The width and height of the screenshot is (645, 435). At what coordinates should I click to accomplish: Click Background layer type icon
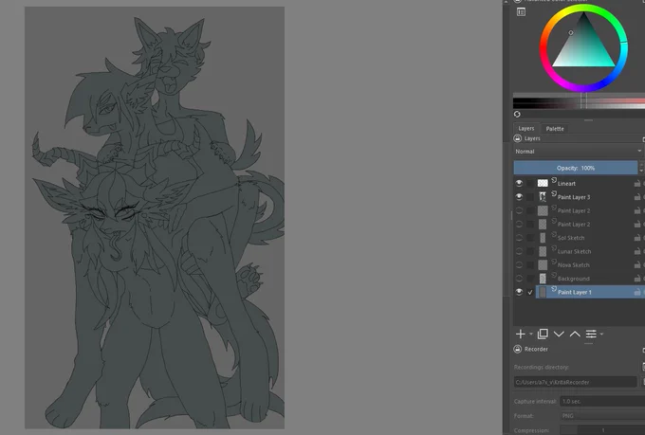coord(554,275)
